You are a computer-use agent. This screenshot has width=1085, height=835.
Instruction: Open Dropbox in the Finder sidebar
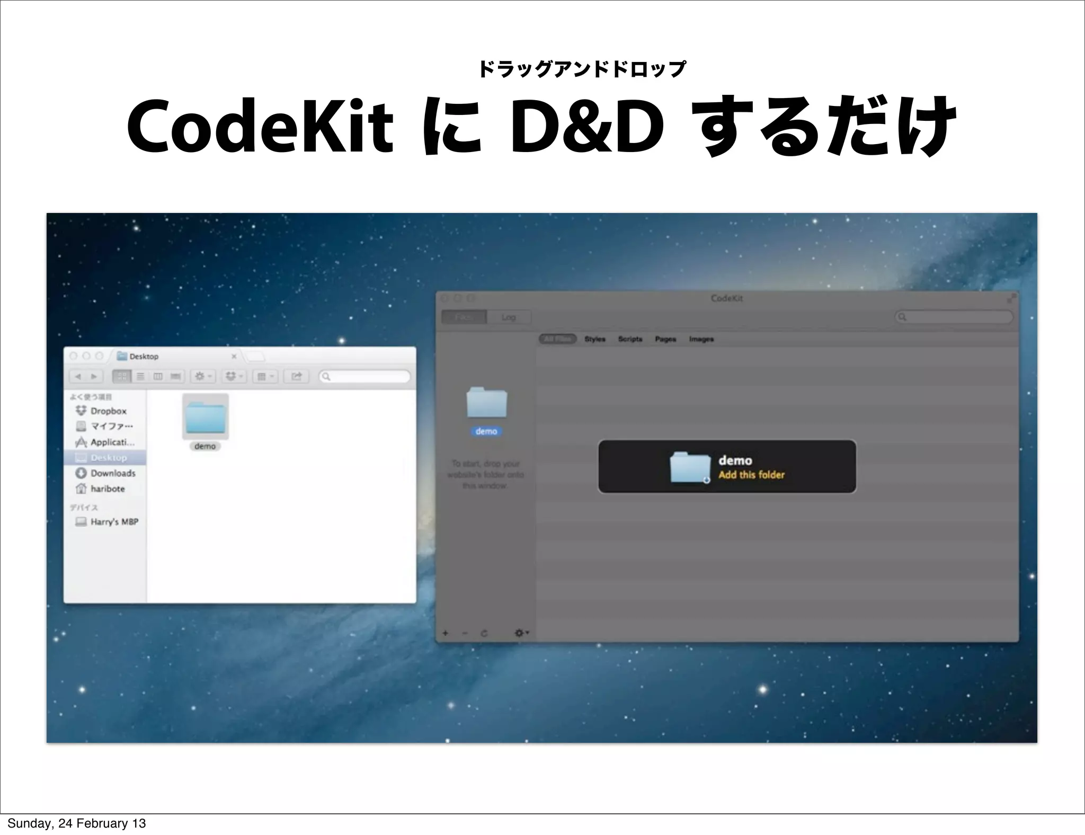pyautogui.click(x=105, y=411)
